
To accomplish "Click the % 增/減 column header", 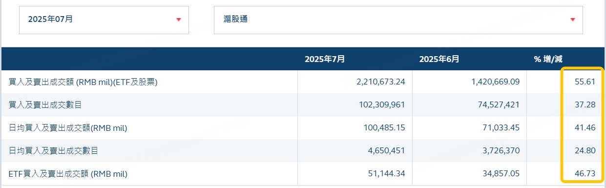I will 548,59.
